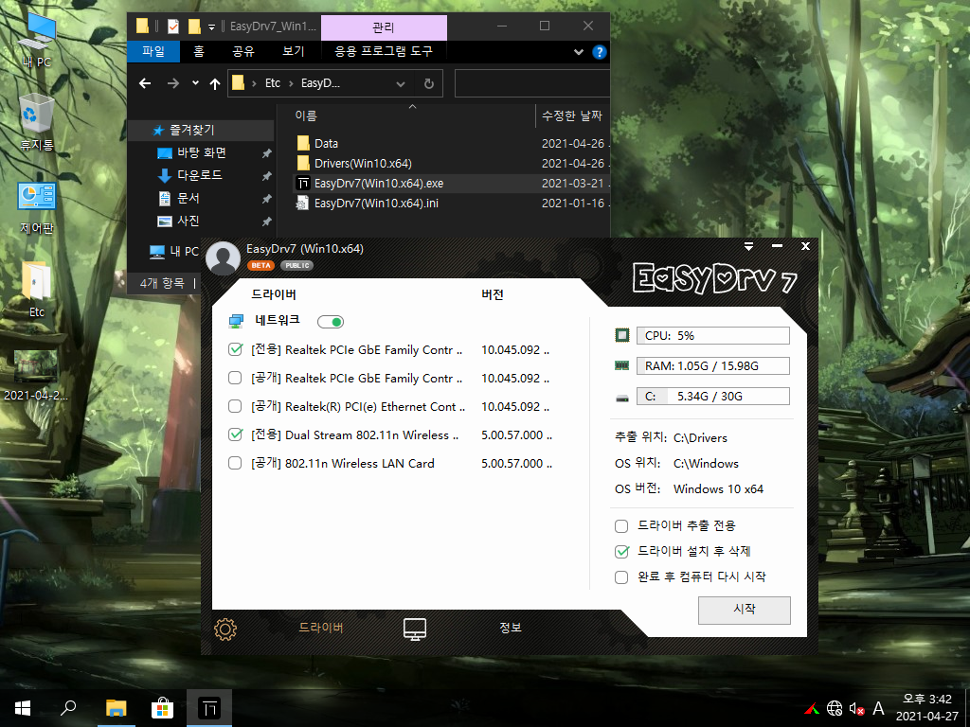Click the Explorer back arrow
970x727 pixels.
tap(145, 83)
